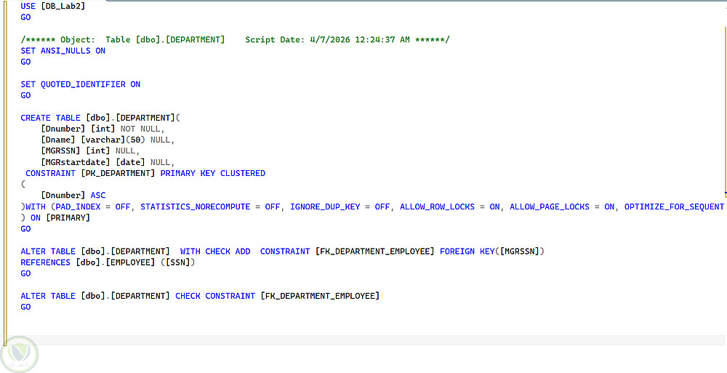Click the truncated OPTIMIZE_FOR_SEQUENT option
The height and width of the screenshot is (373, 727).
click(674, 206)
